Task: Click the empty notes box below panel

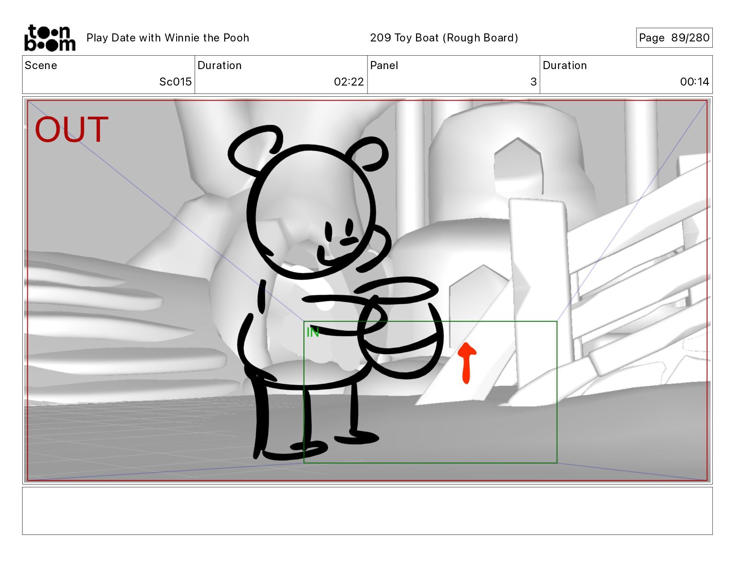Action: click(x=368, y=511)
